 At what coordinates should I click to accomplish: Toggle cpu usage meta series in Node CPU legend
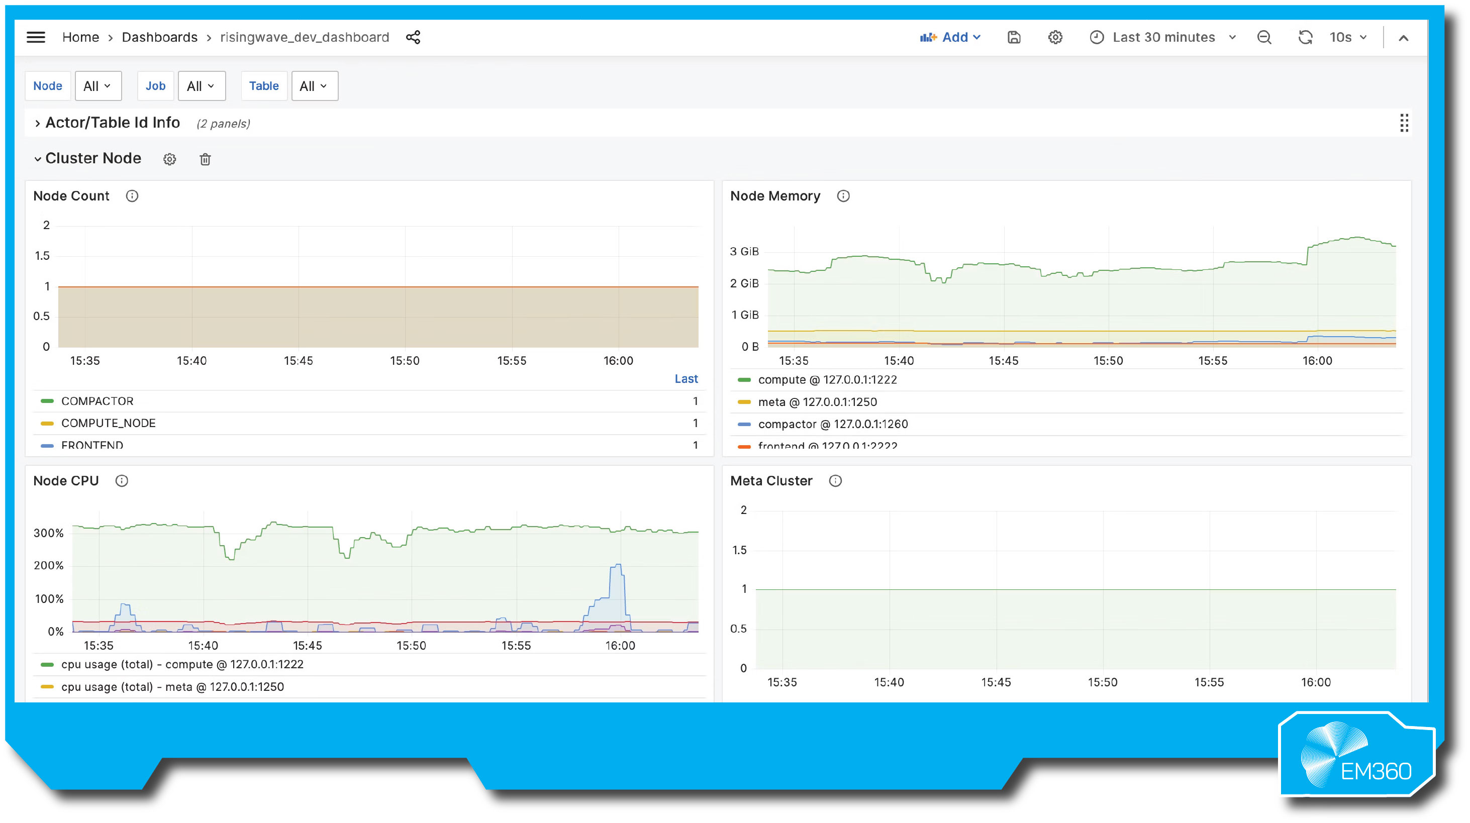tap(172, 687)
